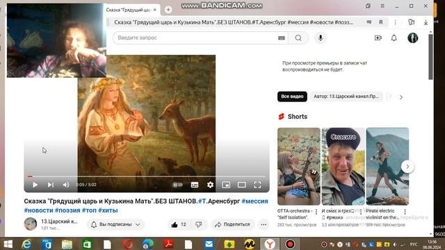Launch Internet Explorer from the taskbar
The width and height of the screenshot is (445, 250).
tap(26, 244)
